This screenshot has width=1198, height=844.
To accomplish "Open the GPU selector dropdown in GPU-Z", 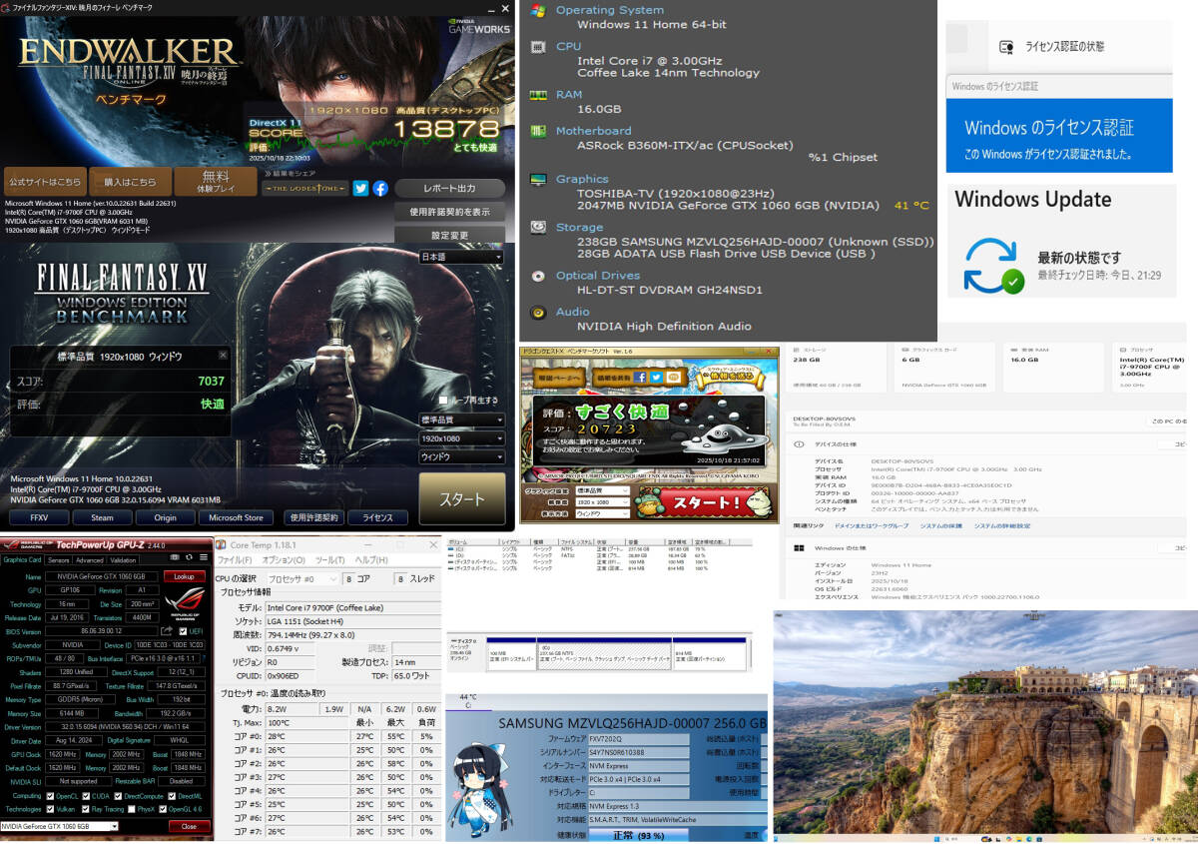I will [60, 827].
